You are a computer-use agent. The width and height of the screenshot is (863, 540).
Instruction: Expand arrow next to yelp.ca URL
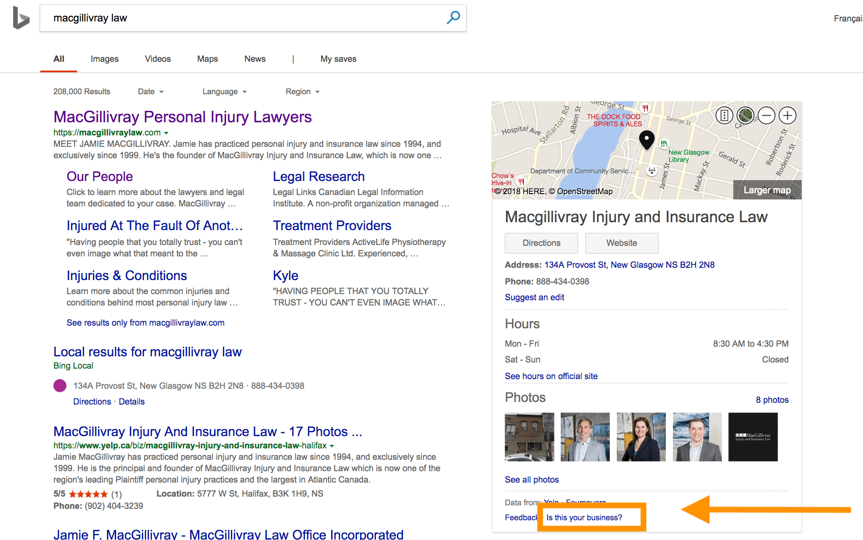tap(332, 446)
